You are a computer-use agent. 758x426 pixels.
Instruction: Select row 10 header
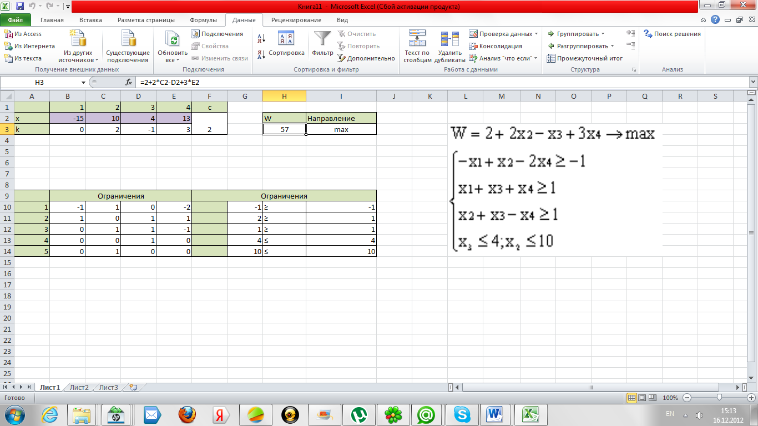point(7,207)
